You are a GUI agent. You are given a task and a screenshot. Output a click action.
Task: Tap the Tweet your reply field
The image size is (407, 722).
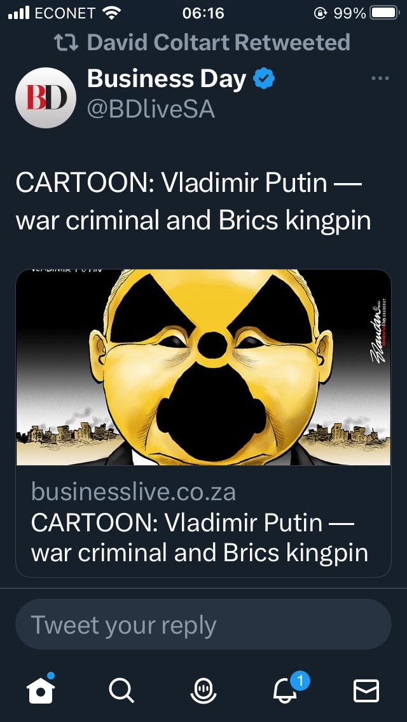[x=203, y=624]
